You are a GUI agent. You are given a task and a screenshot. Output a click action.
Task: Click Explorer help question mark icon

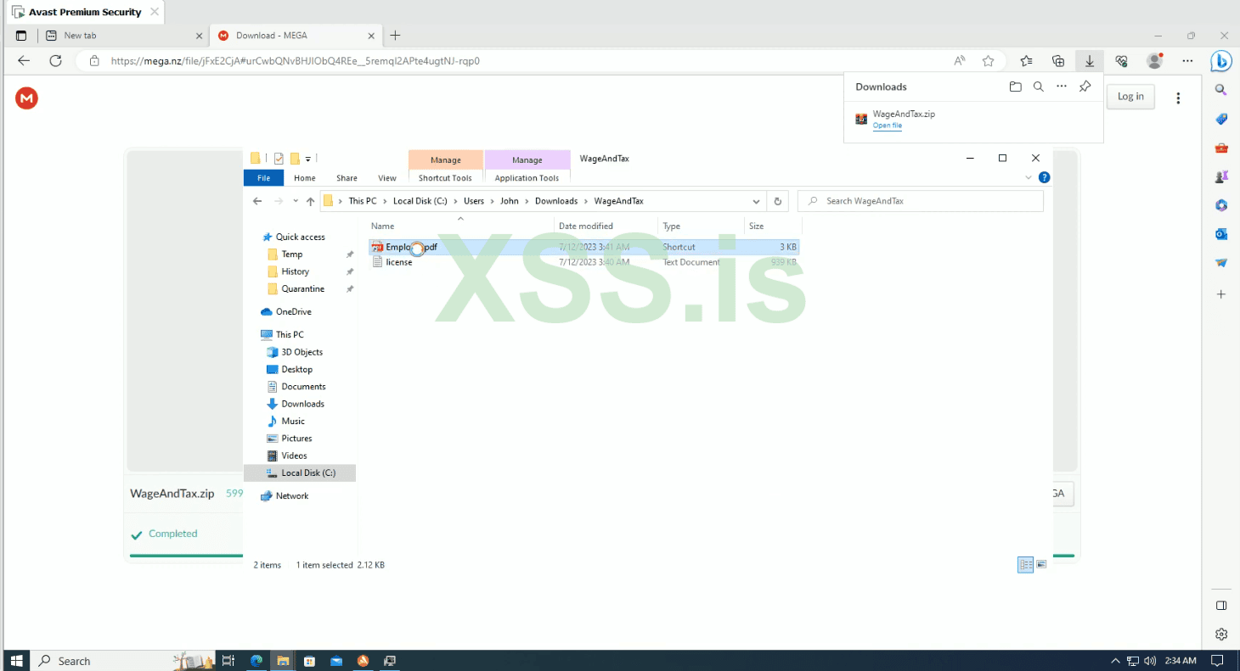1045,178
